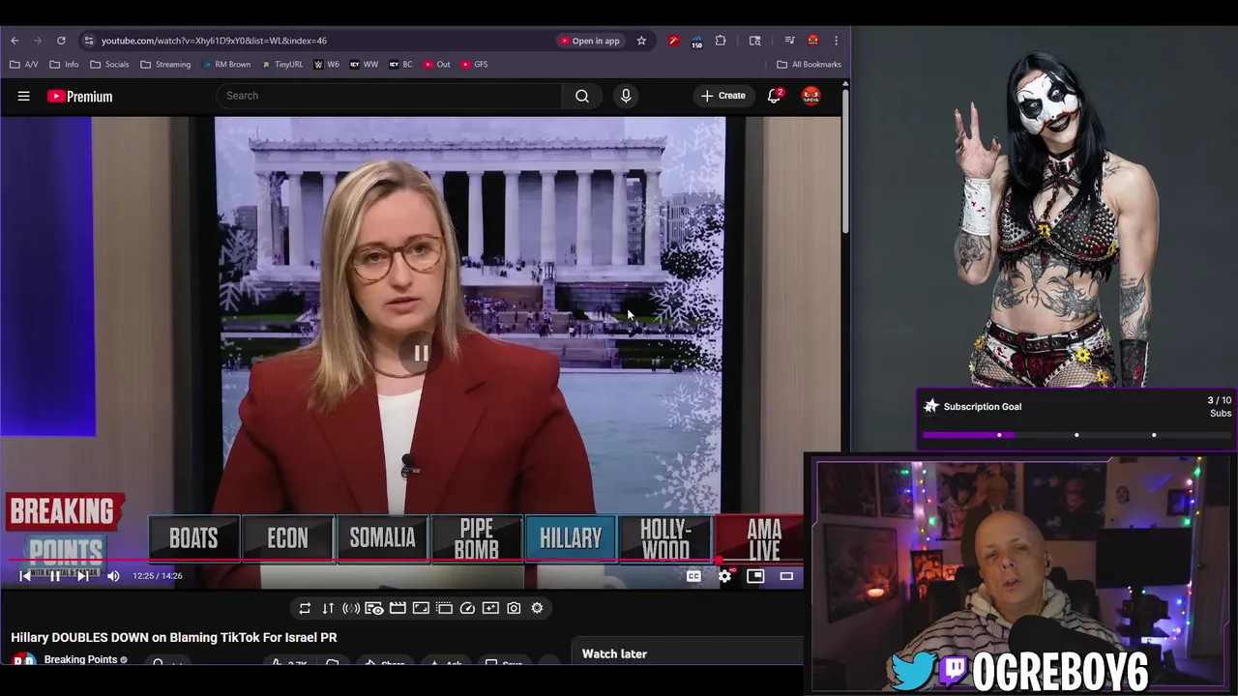Adjust playback speed gauge icon

click(467, 608)
